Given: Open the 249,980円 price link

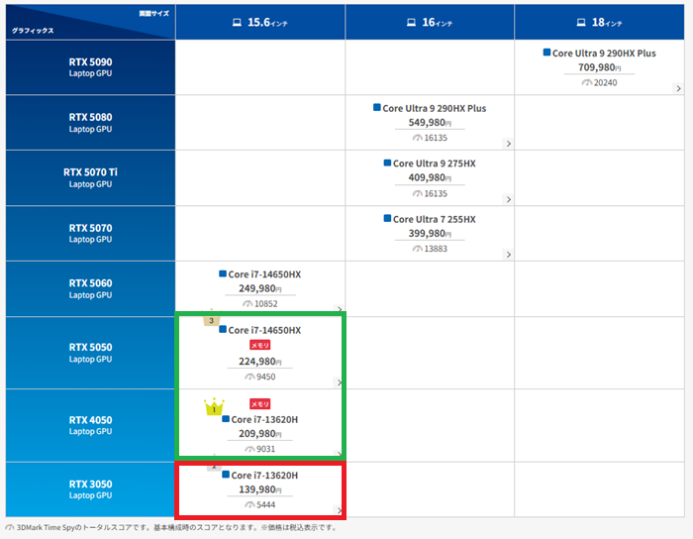Looking at the screenshot, I should 260,288.
